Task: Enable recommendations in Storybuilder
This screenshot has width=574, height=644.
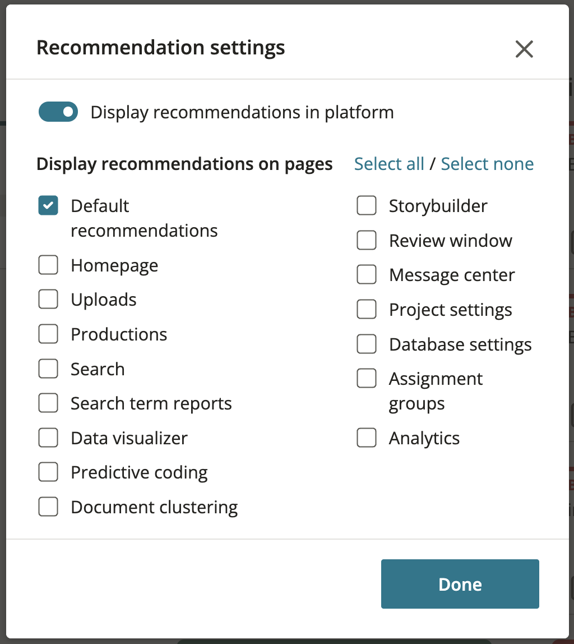Action: pyautogui.click(x=366, y=205)
